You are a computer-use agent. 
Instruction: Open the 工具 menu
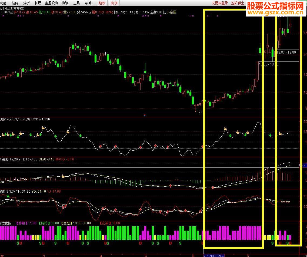click(x=76, y=3)
